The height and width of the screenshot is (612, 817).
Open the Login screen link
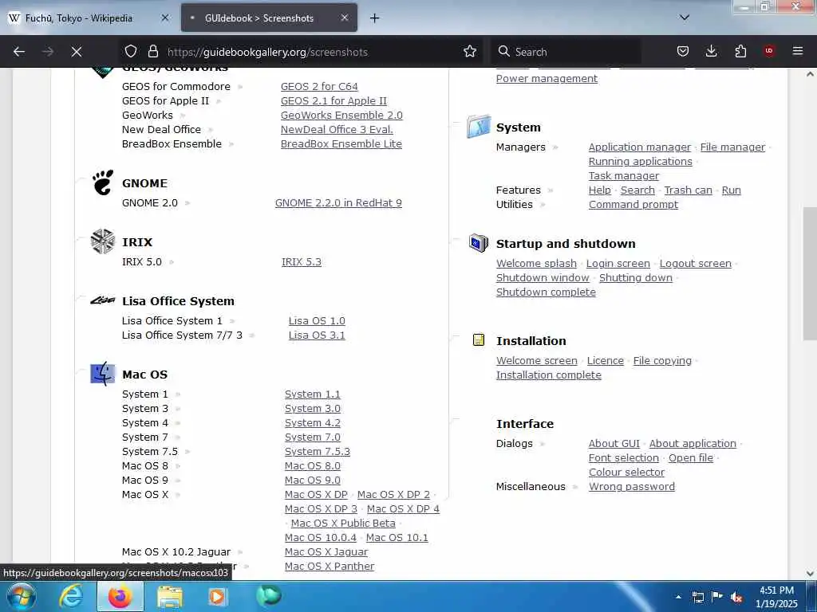pyautogui.click(x=618, y=264)
